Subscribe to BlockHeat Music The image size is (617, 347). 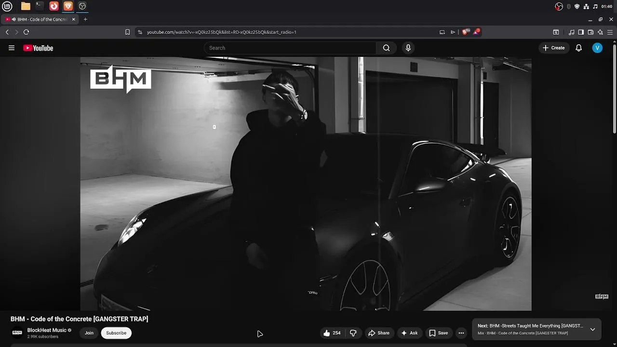point(116,333)
